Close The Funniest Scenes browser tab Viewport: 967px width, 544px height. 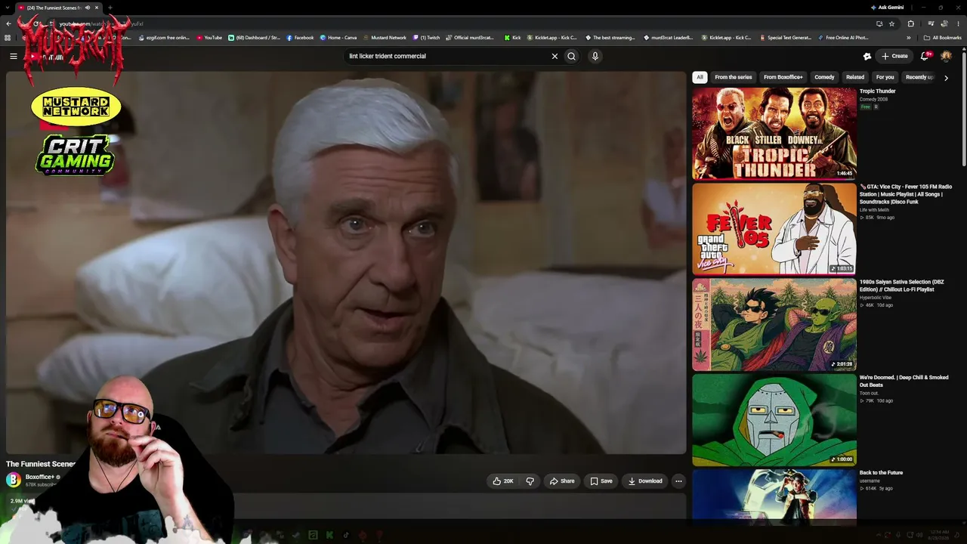point(97,8)
